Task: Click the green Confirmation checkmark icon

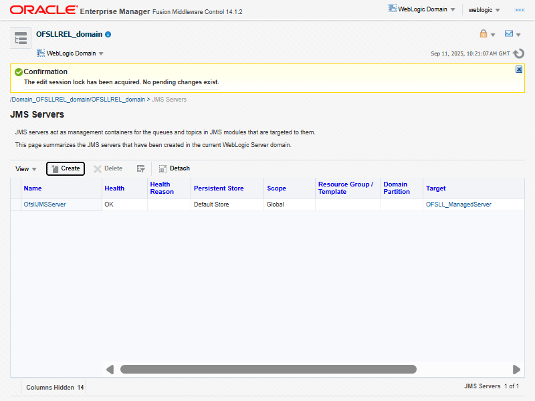Action: (19, 72)
